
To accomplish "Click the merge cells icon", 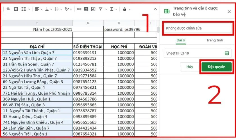I will pyautogui.click(x=24, y=9).
